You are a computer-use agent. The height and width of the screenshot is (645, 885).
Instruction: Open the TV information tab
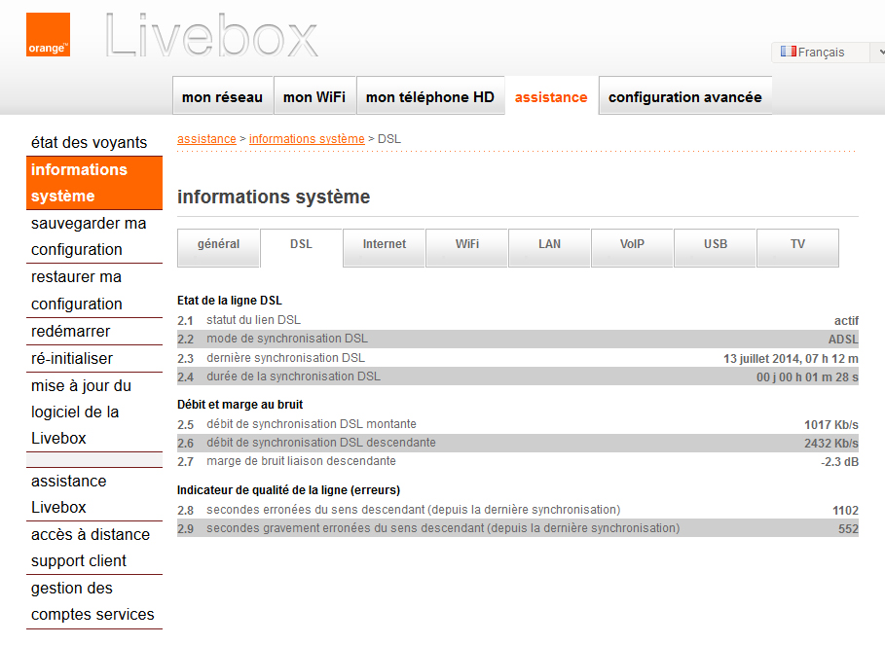click(796, 247)
